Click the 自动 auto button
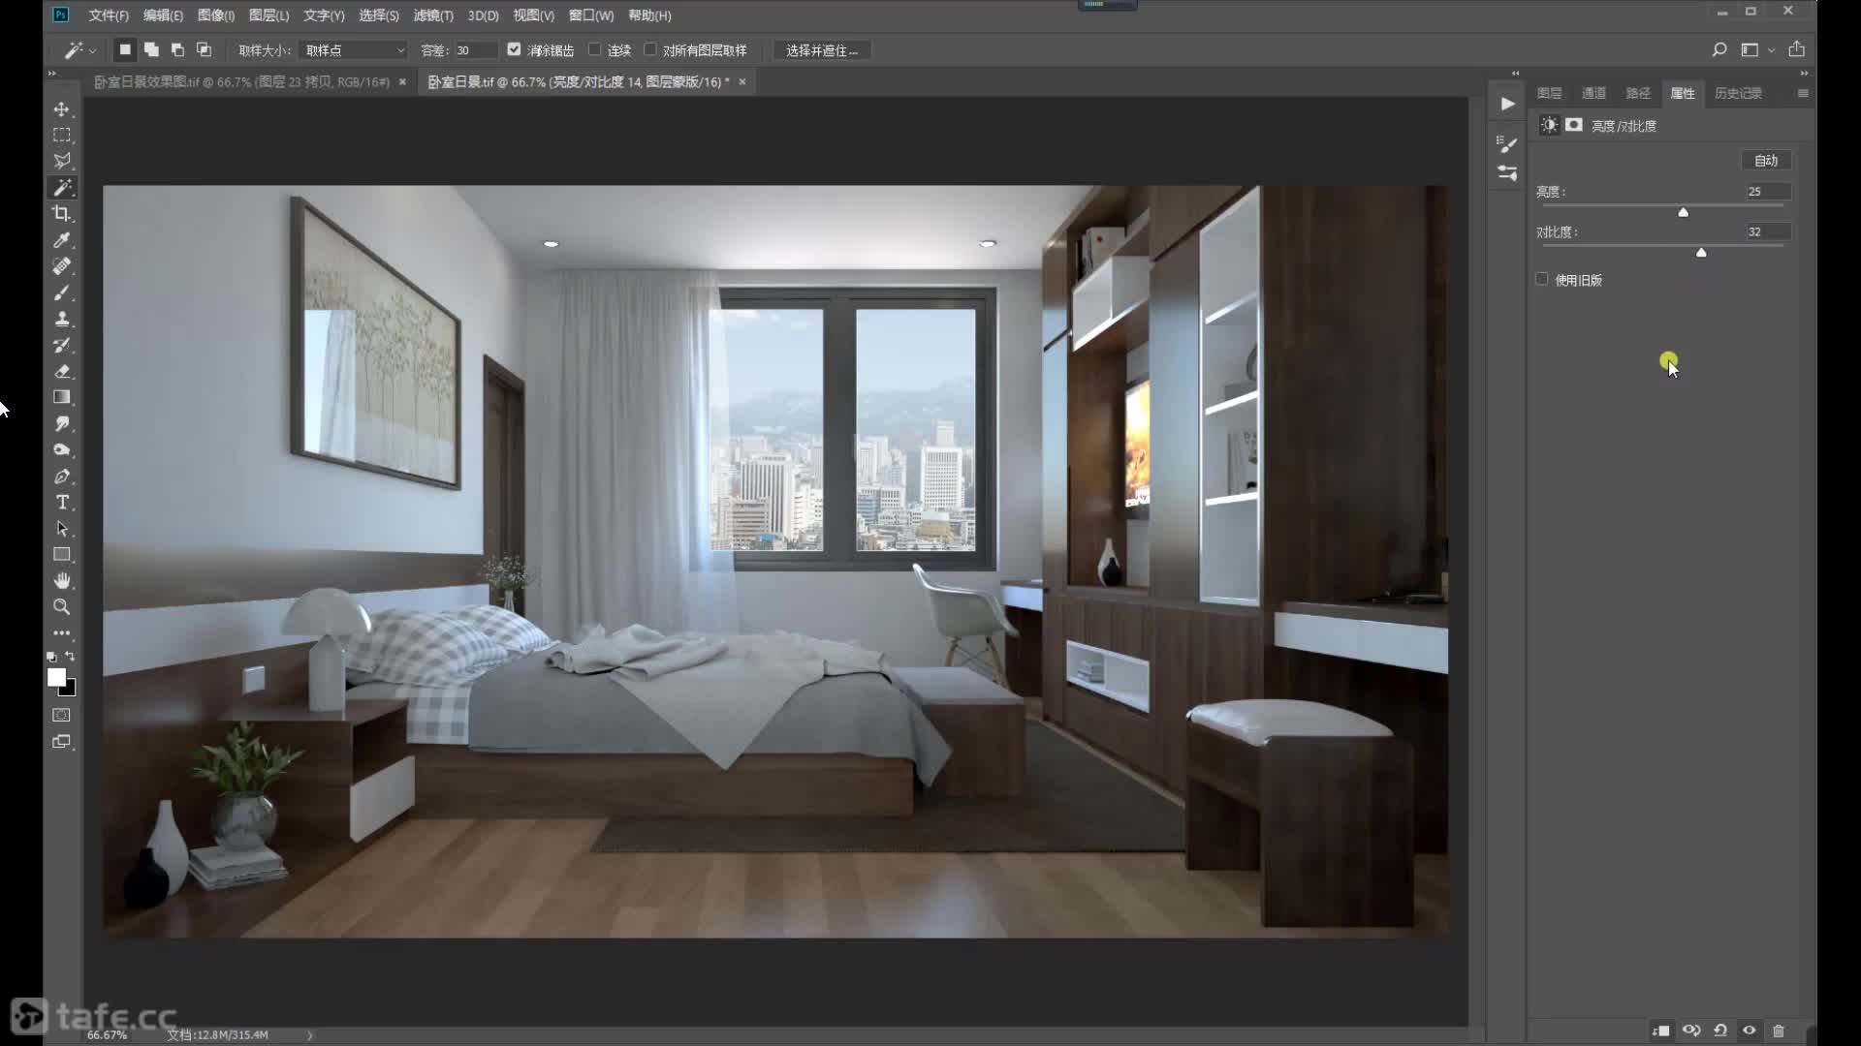Image resolution: width=1861 pixels, height=1046 pixels. tap(1766, 161)
